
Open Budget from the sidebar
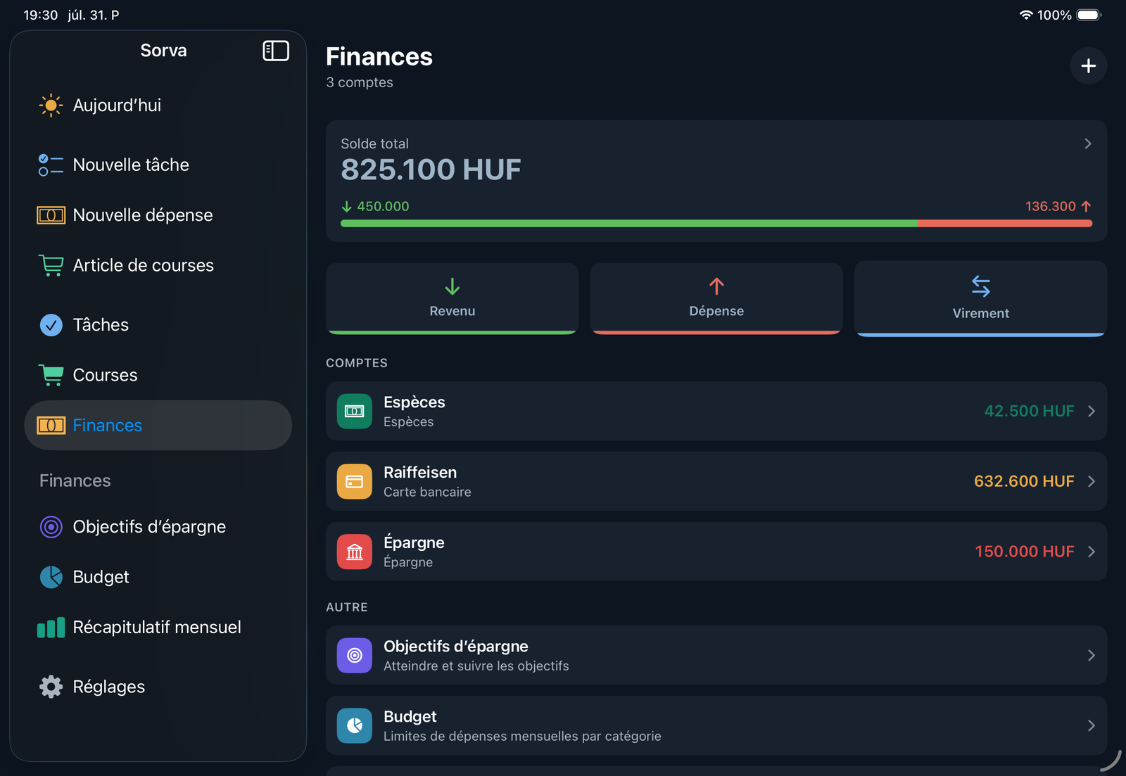pyautogui.click(x=158, y=577)
